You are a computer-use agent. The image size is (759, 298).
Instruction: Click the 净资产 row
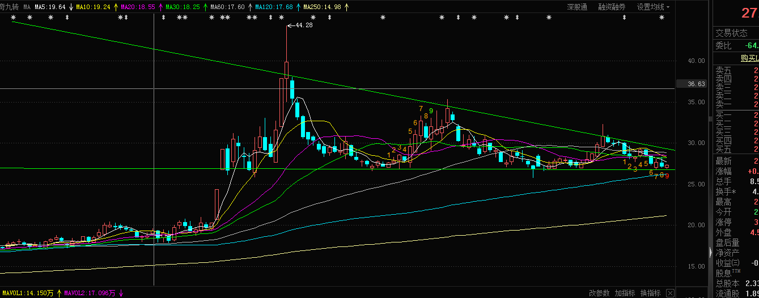pyautogui.click(x=736, y=253)
